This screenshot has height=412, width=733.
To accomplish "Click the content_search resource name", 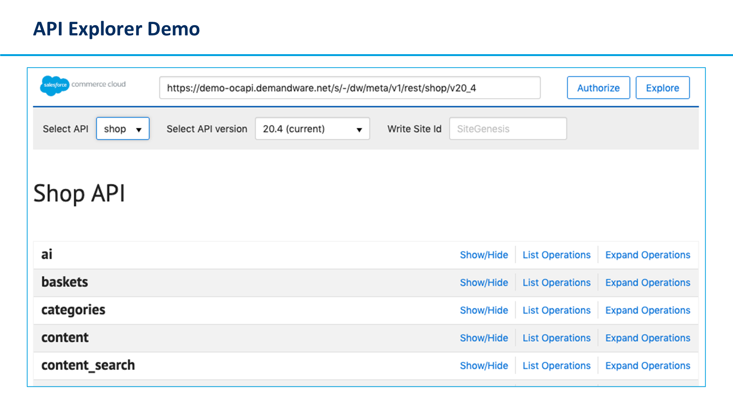I will [88, 365].
